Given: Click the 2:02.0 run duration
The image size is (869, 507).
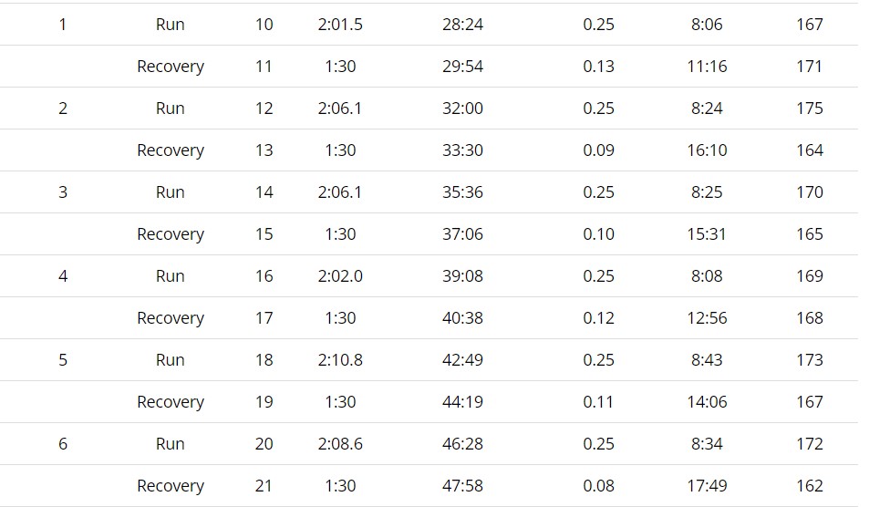Looking at the screenshot, I should point(340,276).
